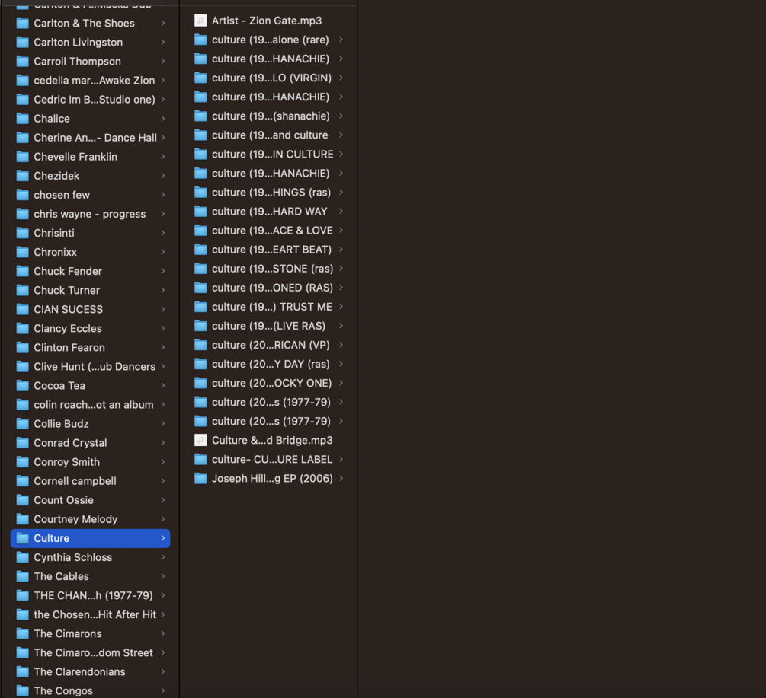The width and height of the screenshot is (766, 698).
Task: Expand the Clinton Fearon folder chevron
Action: pos(162,347)
